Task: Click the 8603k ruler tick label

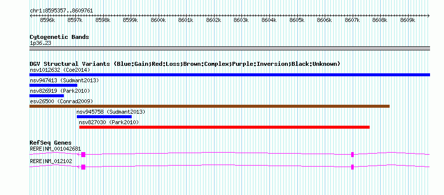Action: point(241,20)
